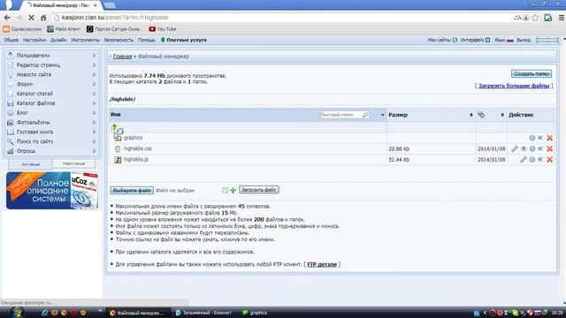Show info icon in highslide.css row
The height and width of the screenshot is (318, 566).
[532, 148]
